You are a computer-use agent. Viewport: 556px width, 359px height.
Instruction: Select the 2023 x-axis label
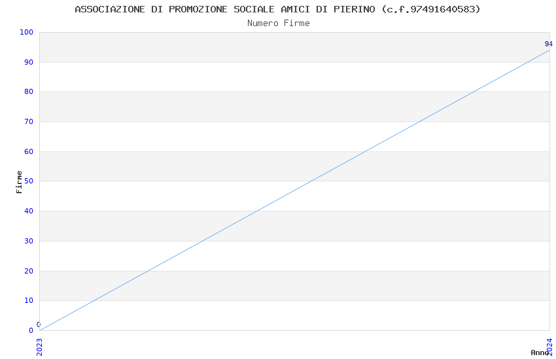pos(39,345)
